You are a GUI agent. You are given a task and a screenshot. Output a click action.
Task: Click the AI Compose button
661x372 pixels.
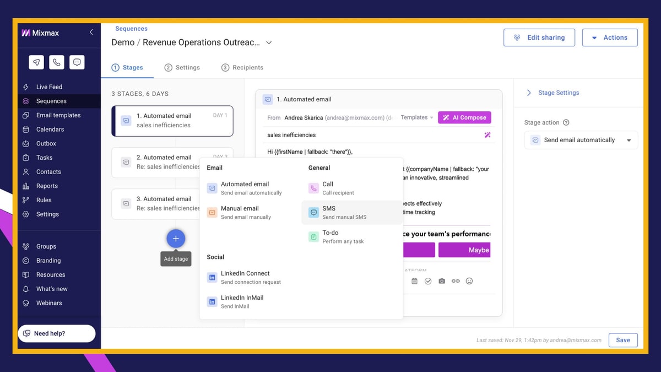coord(464,117)
